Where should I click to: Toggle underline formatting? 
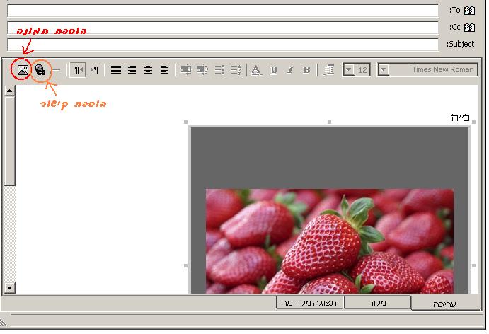pyautogui.click(x=274, y=70)
